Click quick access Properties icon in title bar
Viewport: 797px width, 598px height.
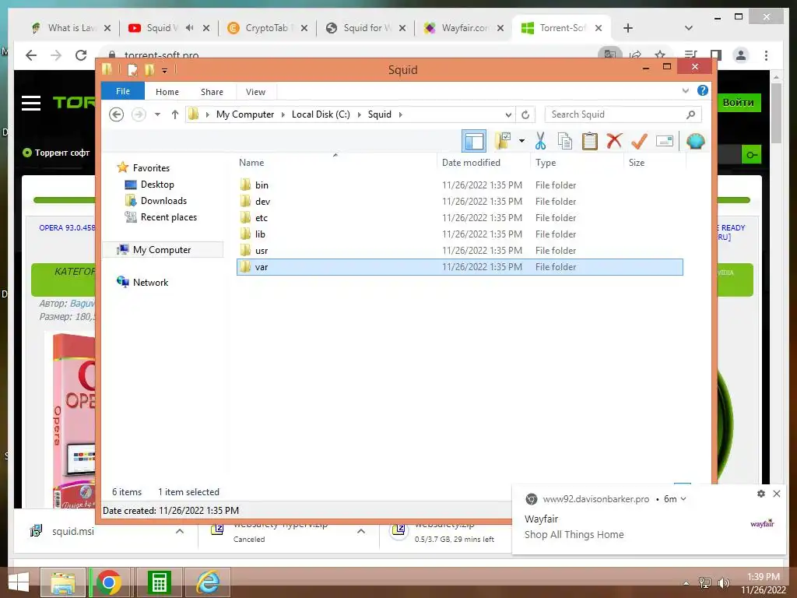click(x=132, y=69)
